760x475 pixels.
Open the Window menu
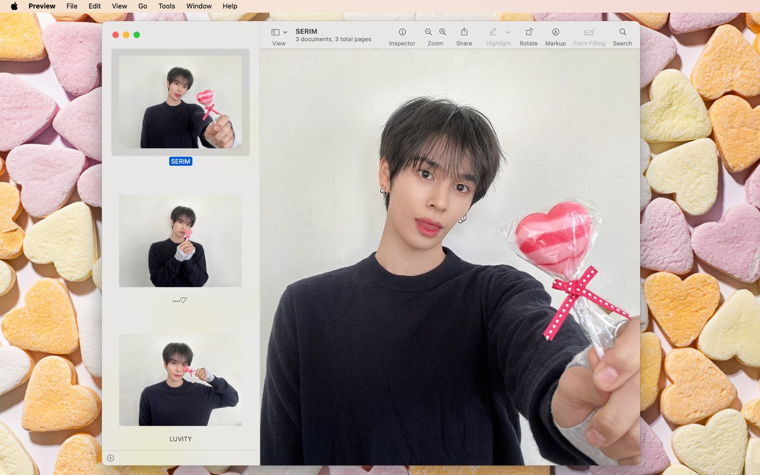(199, 6)
